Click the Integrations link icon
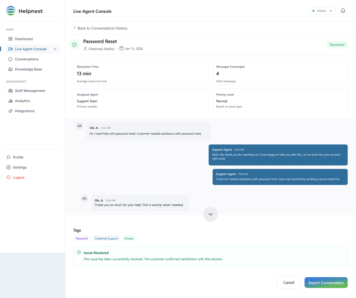This screenshot has width=356, height=298. click(10, 111)
